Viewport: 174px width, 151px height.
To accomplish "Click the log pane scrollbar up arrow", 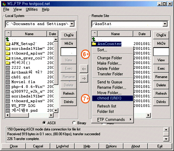I will coord(166,130).
